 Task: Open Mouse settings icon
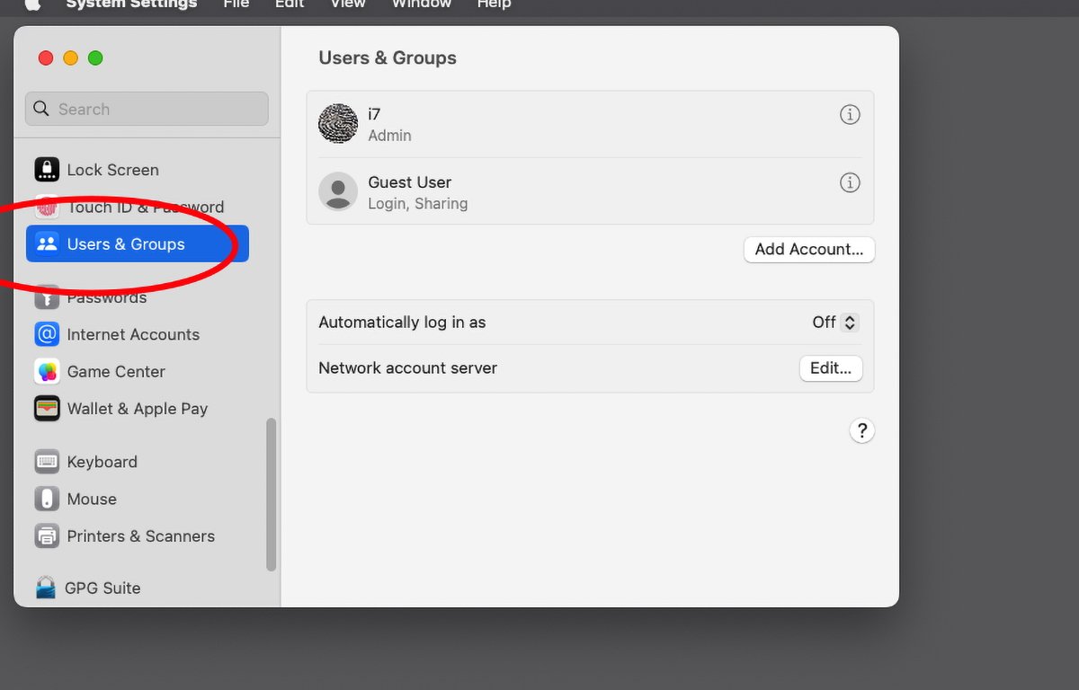tap(47, 499)
